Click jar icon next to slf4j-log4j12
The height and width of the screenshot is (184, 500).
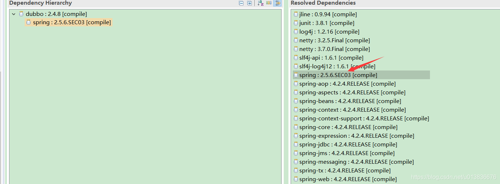coord(296,67)
